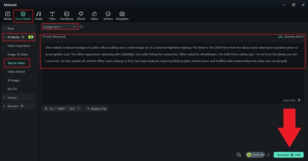
Task: Click the refresh credits icon
Action: [268, 155]
